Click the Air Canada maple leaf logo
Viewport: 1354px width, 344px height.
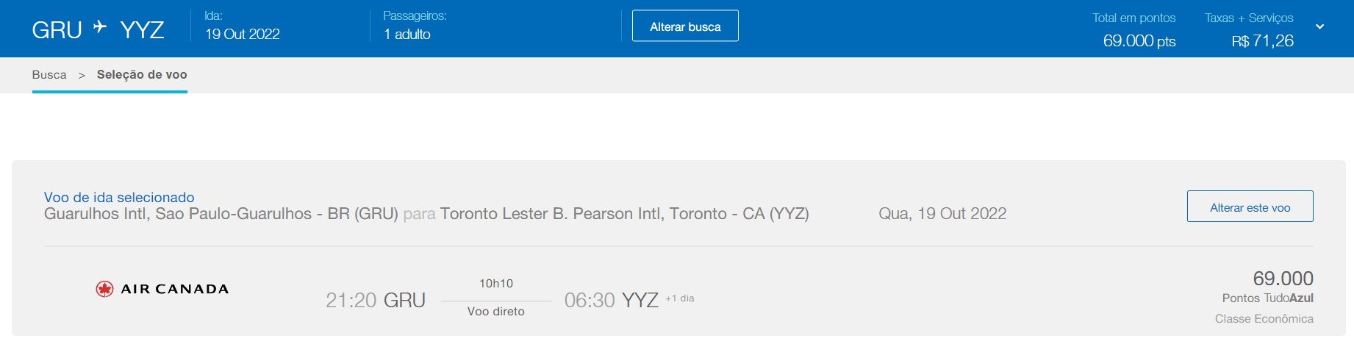[x=104, y=289]
